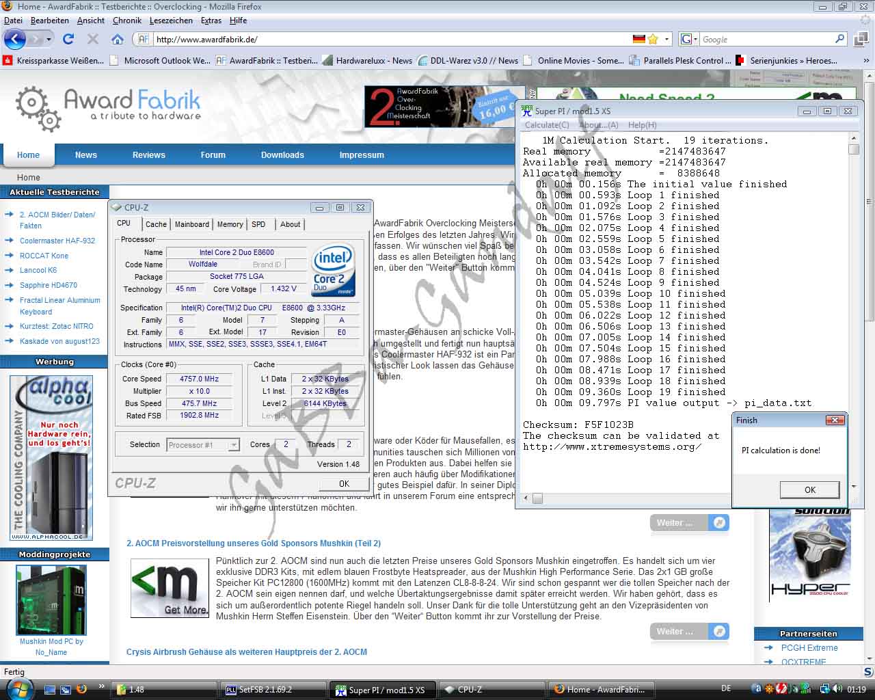Click Super PI horizontal scrollbar thumb
The image size is (875, 700).
[x=538, y=498]
